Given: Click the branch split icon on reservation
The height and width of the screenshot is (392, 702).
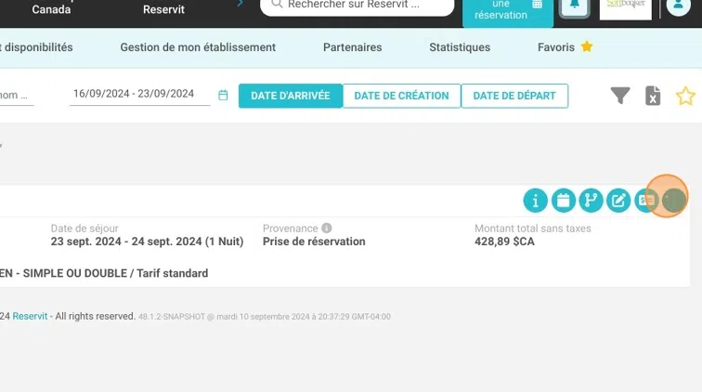Looking at the screenshot, I should click(591, 201).
